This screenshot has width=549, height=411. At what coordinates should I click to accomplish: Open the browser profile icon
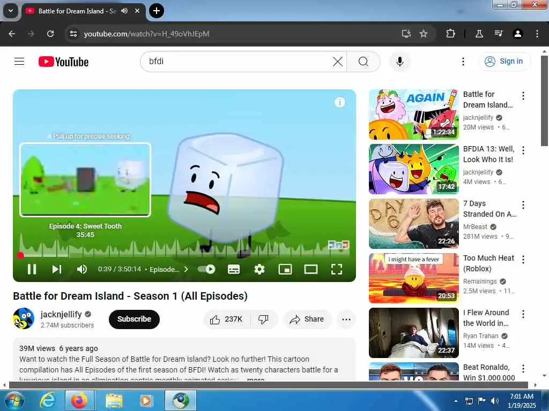pyautogui.click(x=518, y=34)
